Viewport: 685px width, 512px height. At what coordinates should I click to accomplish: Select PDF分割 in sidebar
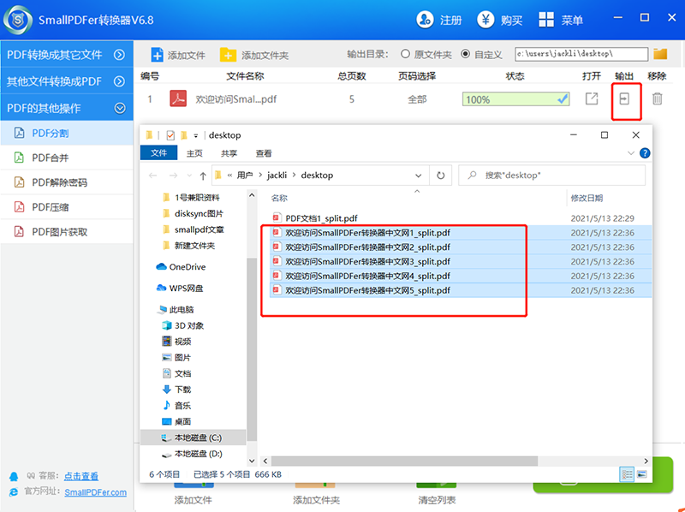(67, 134)
